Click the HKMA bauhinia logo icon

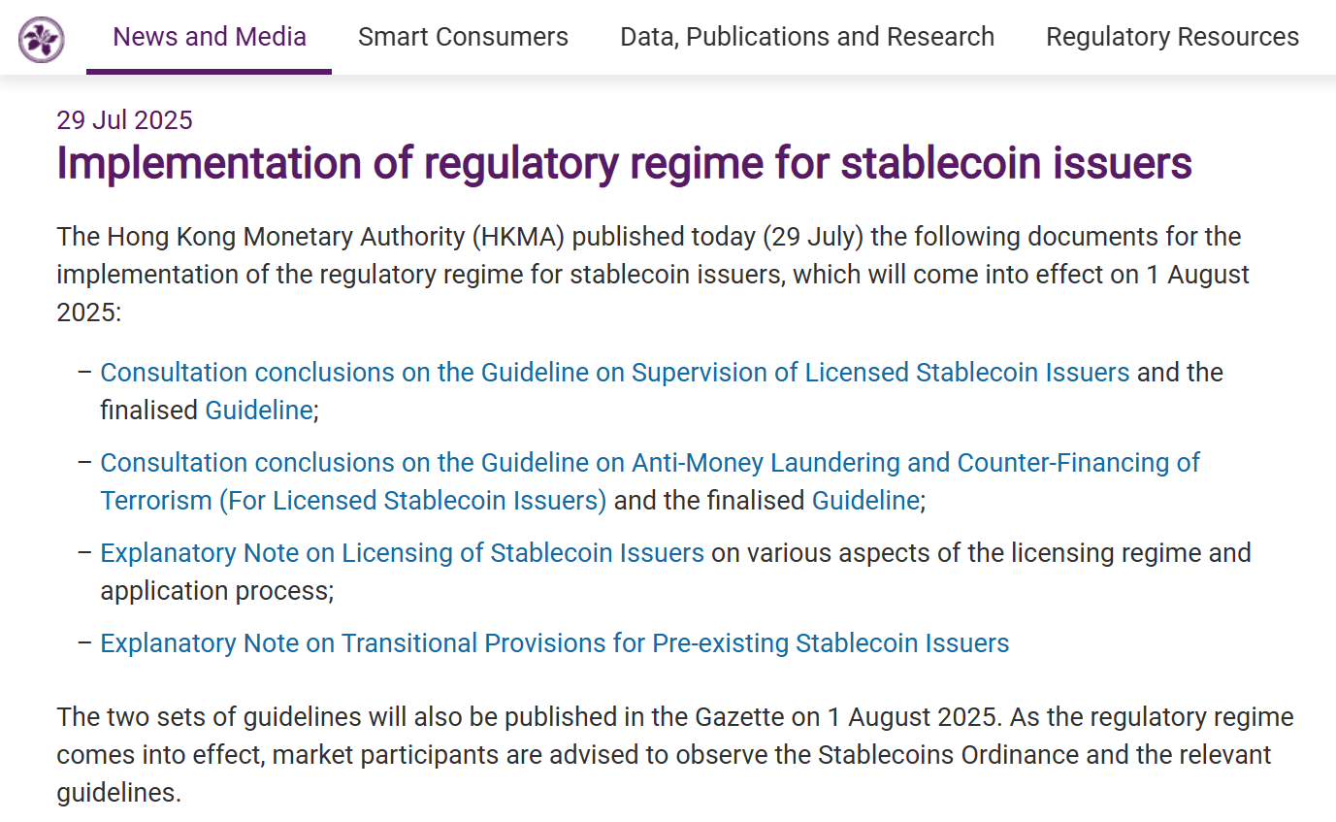[42, 39]
